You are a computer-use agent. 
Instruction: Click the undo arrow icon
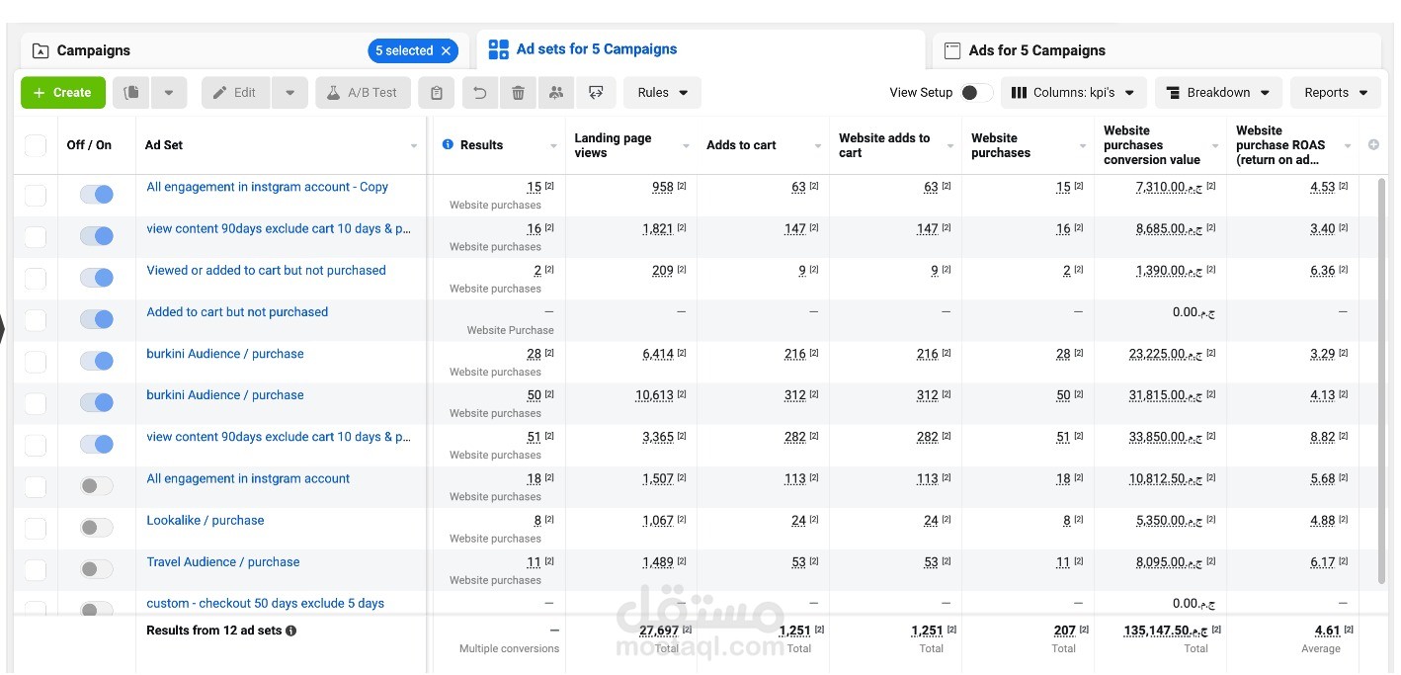pos(479,93)
